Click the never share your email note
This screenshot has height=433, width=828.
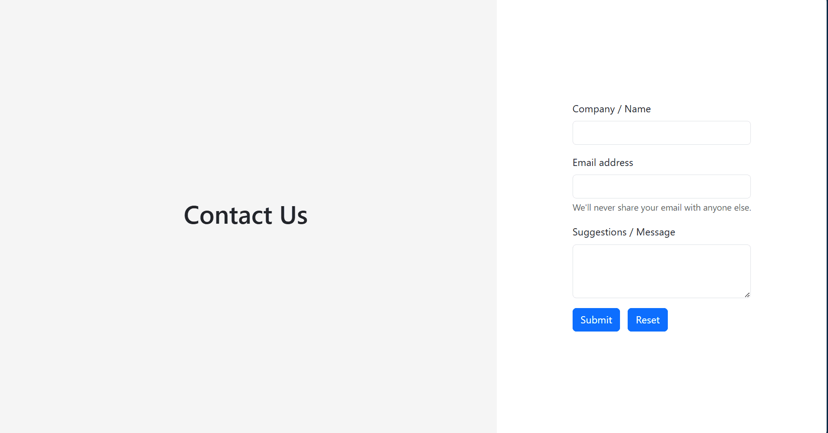(661, 207)
